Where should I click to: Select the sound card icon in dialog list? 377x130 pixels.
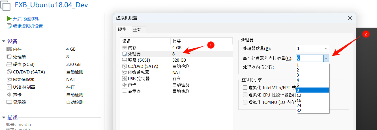(x=124, y=85)
